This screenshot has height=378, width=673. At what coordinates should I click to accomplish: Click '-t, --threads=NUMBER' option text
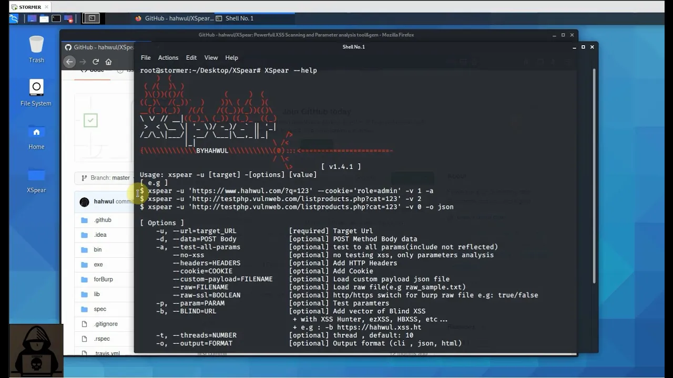tap(196, 335)
